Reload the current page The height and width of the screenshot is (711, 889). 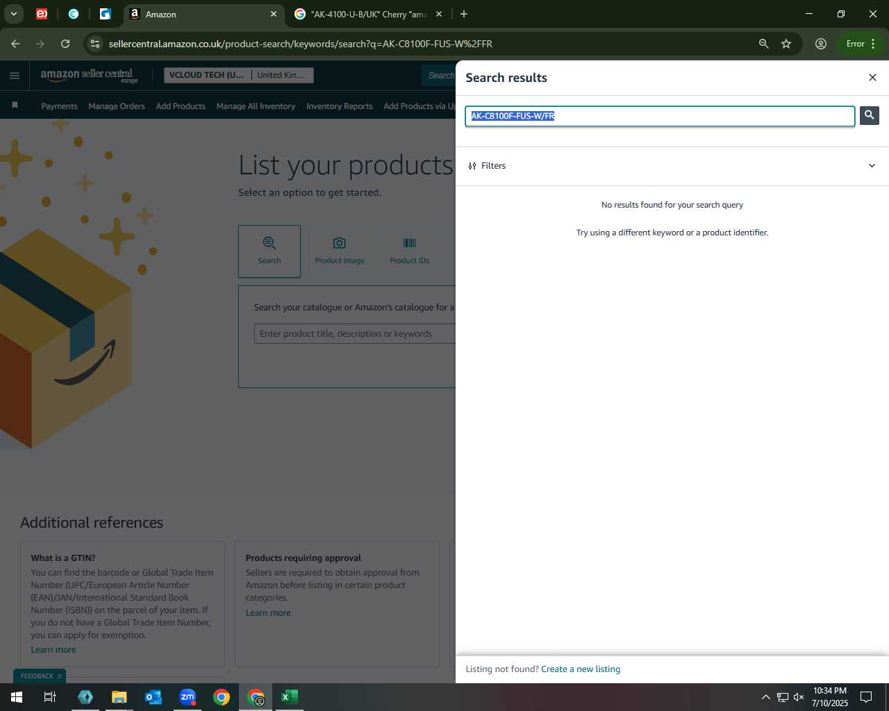point(65,44)
